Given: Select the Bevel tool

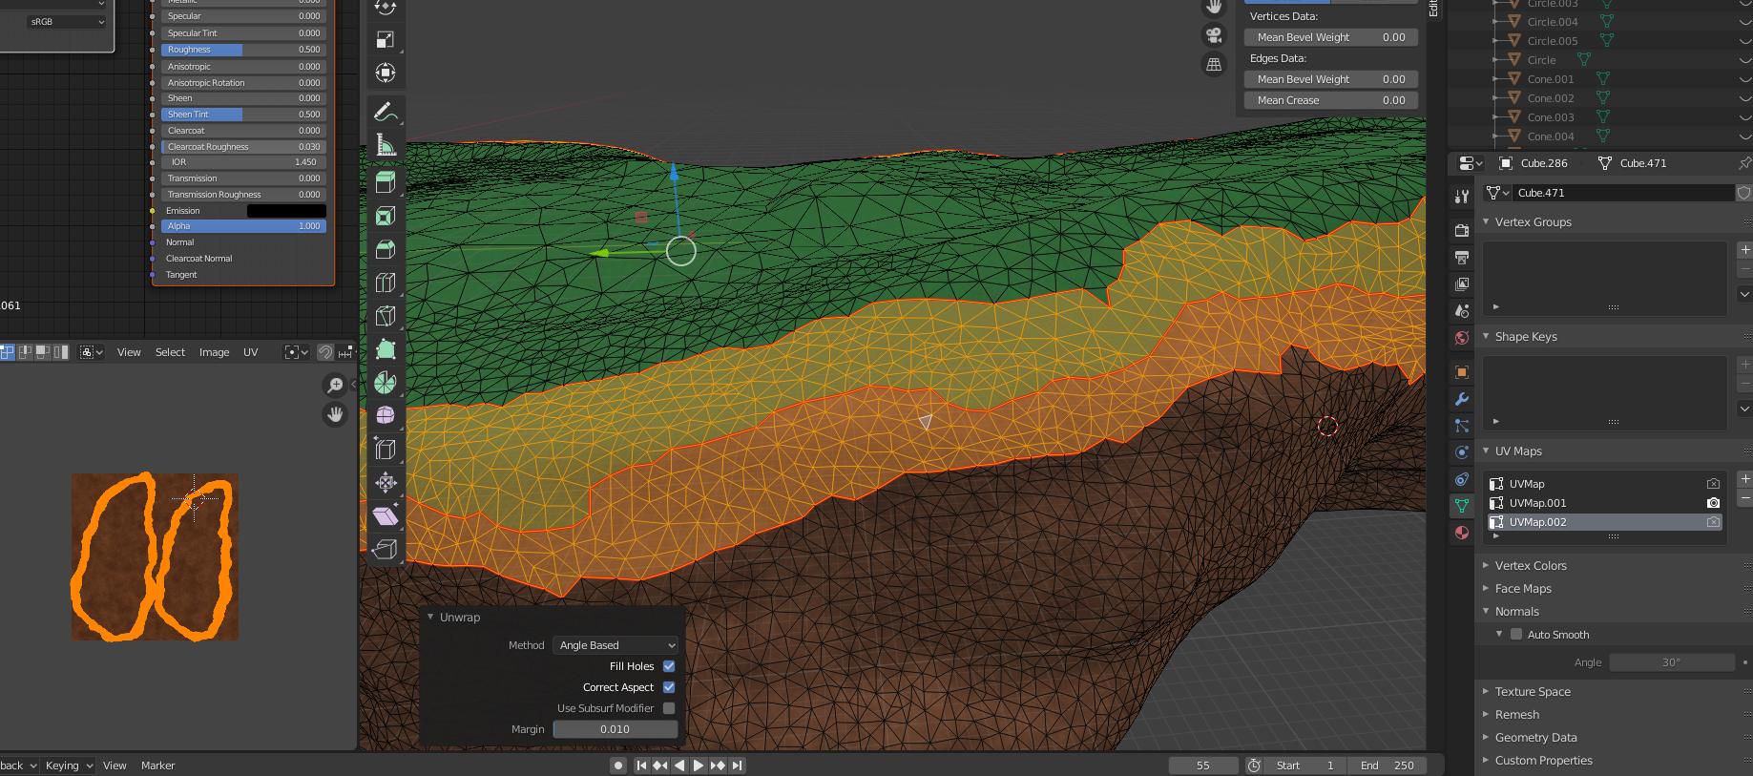Looking at the screenshot, I should coord(386,249).
